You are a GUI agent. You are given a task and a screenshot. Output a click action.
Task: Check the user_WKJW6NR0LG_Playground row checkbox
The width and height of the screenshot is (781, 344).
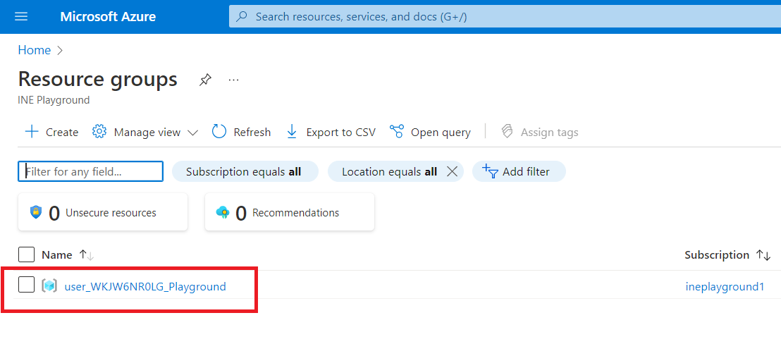26,285
